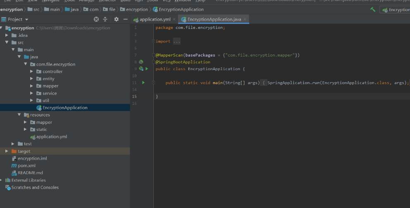This screenshot has width=410, height=208.
Task: Switch to the application.yml tab
Action: (155, 19)
